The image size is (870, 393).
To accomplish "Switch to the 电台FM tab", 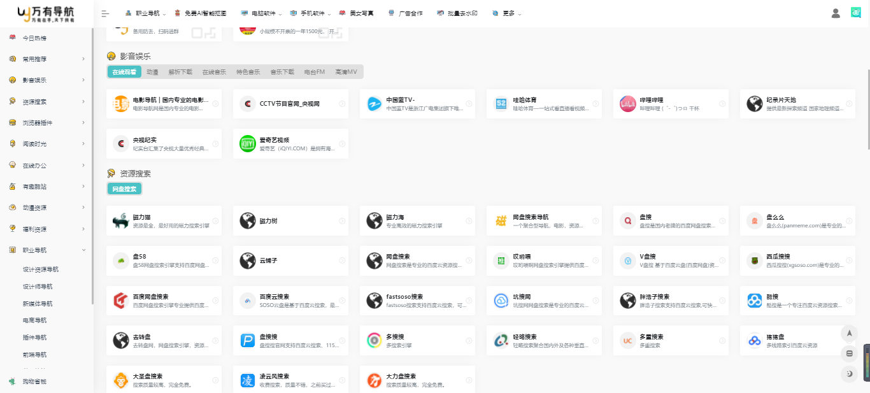I will tap(315, 72).
